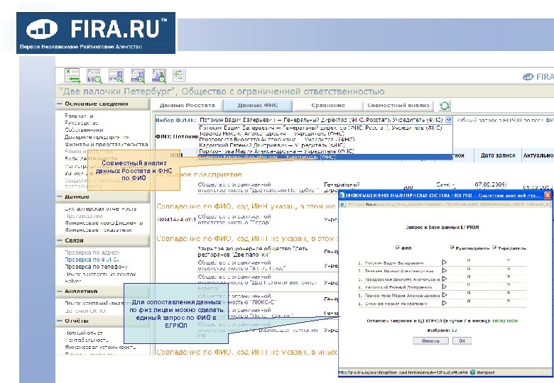Screen dimensions: 554x383
Task: Open Проверка по адресу in sidebar
Action: (92, 252)
